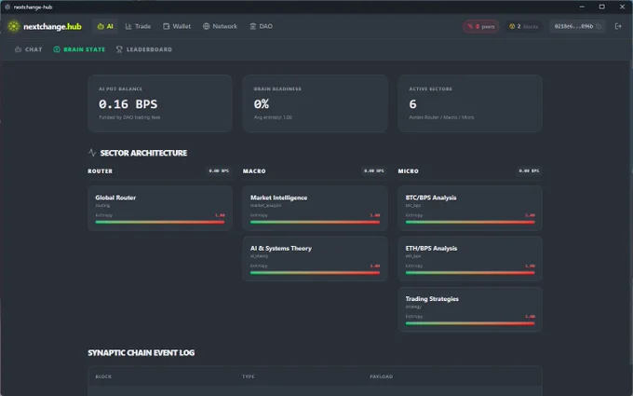The height and width of the screenshot is (396, 633).
Task: Go to the Wallet page
Action: pos(177,26)
